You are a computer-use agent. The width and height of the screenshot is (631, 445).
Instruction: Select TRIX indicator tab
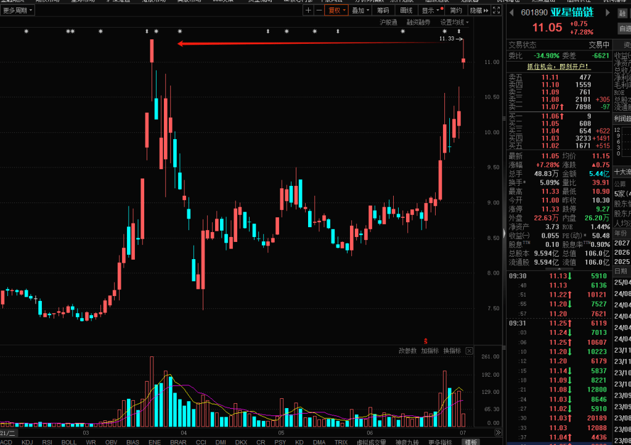click(x=341, y=442)
